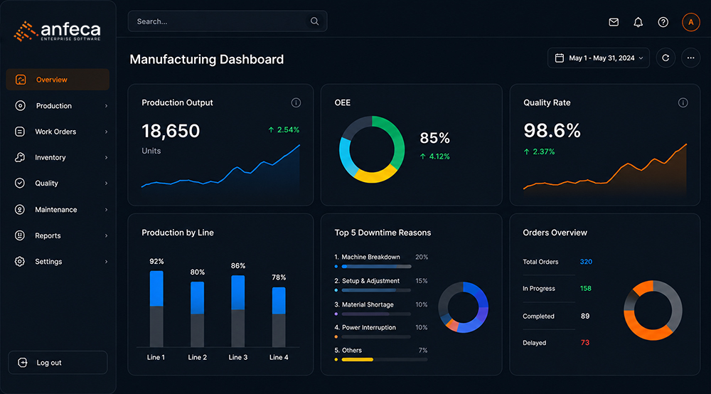711x394 pixels.
Task: Click the Settings menu label
Action: click(x=48, y=262)
